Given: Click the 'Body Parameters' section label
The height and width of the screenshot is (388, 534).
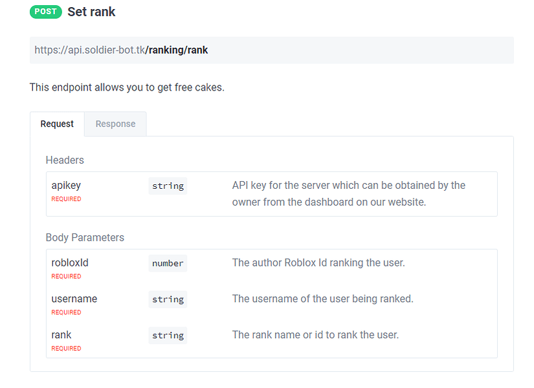Looking at the screenshot, I should point(85,237).
